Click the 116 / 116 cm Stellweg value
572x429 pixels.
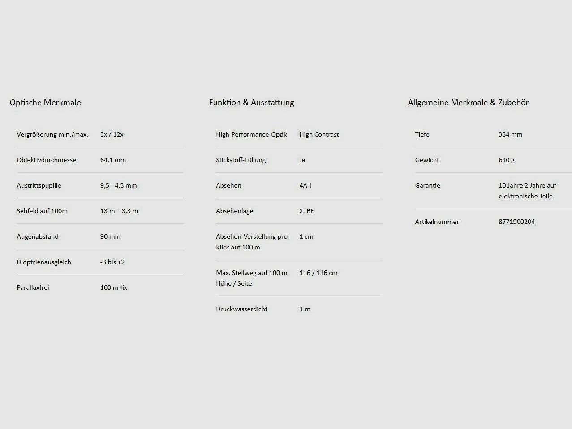(318, 273)
